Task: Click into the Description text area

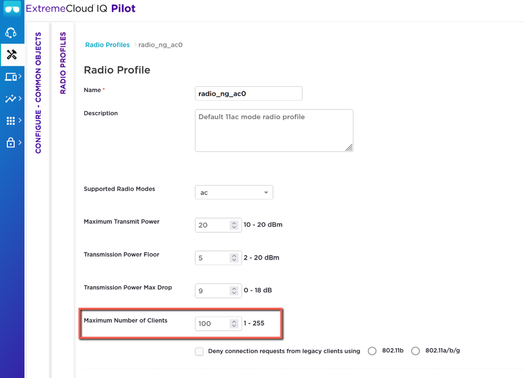Action: click(x=274, y=130)
